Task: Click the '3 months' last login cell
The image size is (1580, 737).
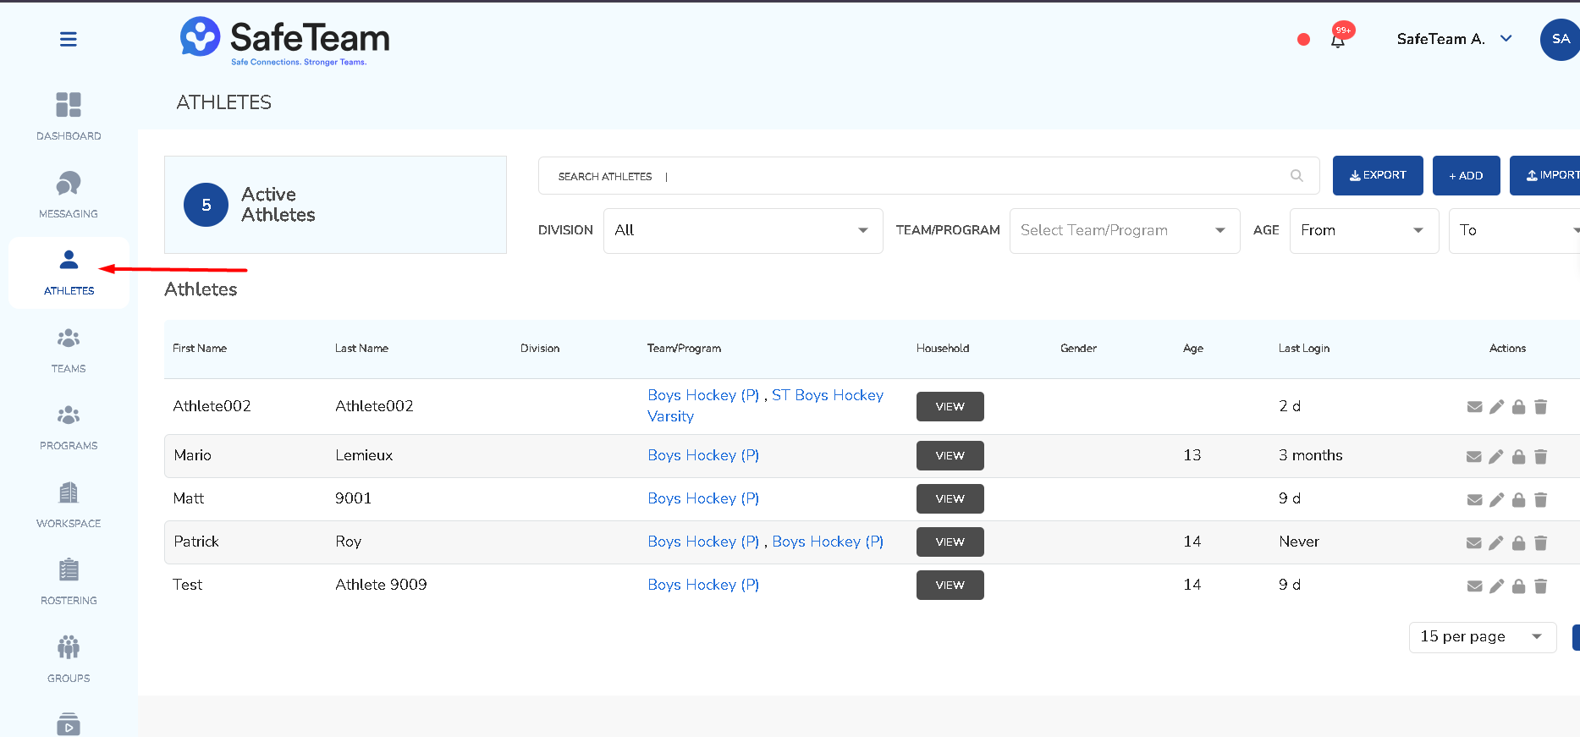Action: coord(1311,455)
